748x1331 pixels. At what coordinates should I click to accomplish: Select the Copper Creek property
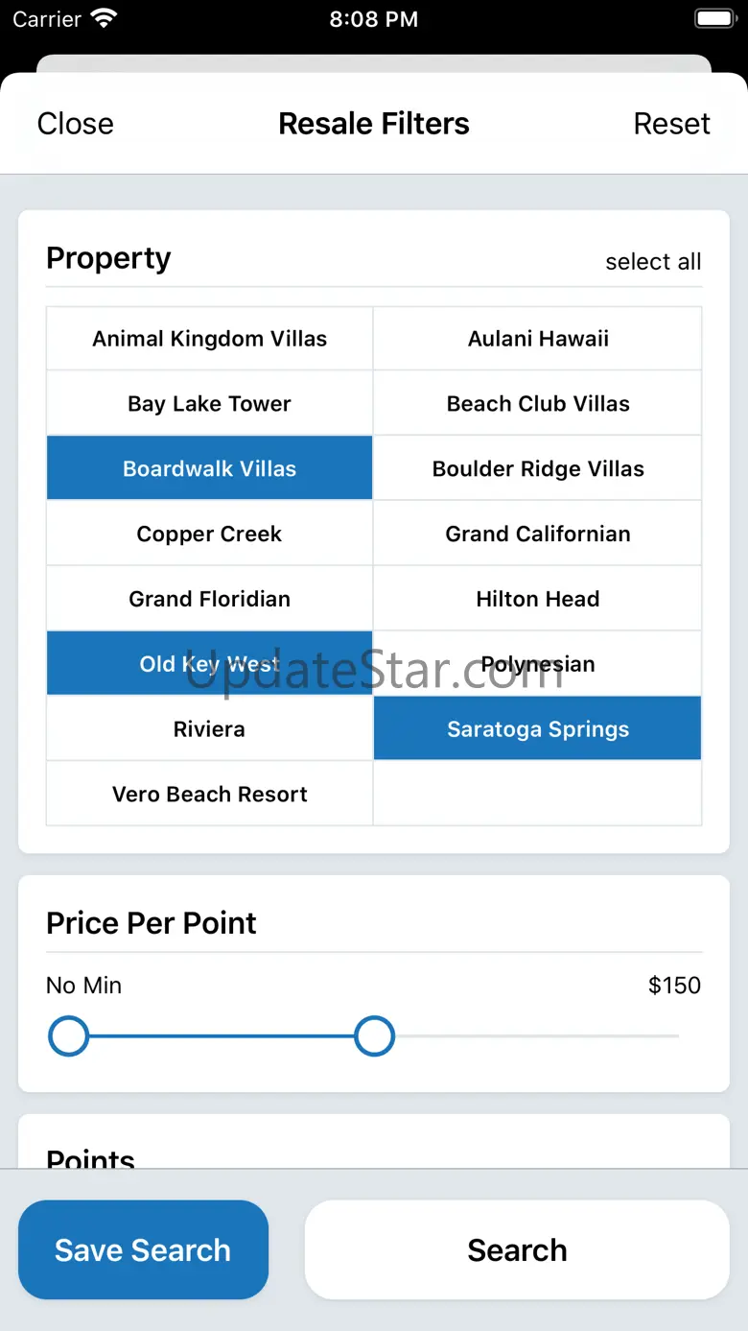coord(209,534)
